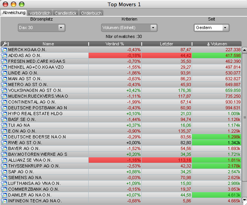Open chart icon for VOLKSWAGEN AG ST O.N.

[4, 91]
